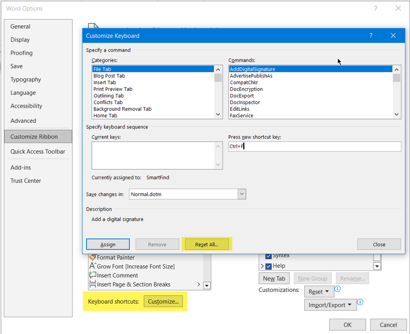Select CompatChkr command
The image size is (410, 334).
pyautogui.click(x=311, y=82)
